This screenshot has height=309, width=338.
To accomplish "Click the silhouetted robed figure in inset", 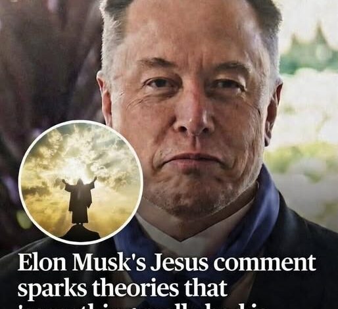I will click(80, 199).
